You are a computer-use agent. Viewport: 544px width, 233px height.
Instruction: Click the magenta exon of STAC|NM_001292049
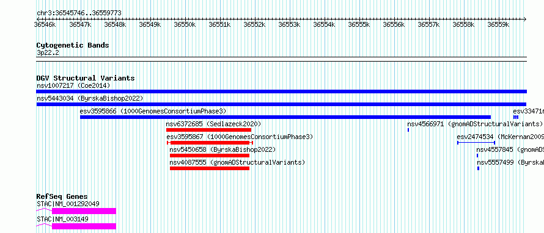(84, 211)
